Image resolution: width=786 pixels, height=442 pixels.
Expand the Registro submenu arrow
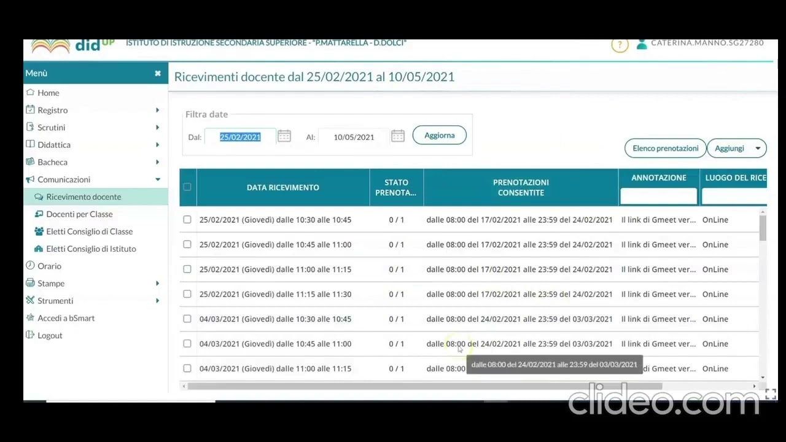point(157,110)
